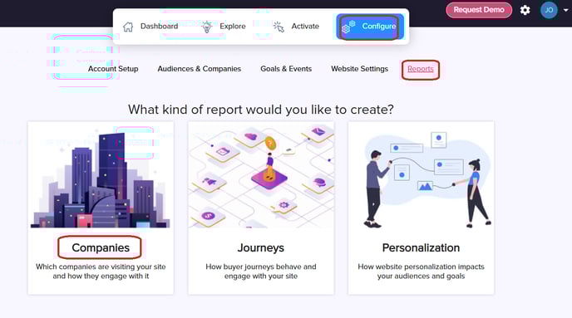Click the Explore menu label
Image resolution: width=572 pixels, height=318 pixels.
(233, 27)
